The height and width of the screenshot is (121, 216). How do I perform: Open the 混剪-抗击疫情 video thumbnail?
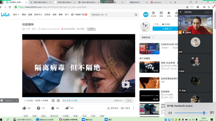coord(149,67)
